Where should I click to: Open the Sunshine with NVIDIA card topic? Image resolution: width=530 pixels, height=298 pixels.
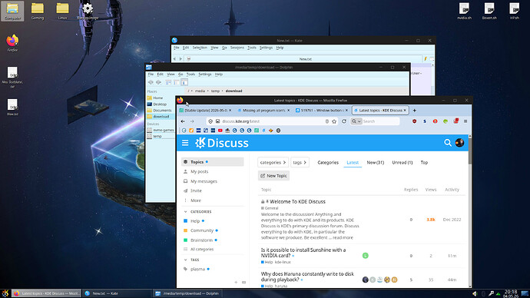pyautogui.click(x=303, y=253)
